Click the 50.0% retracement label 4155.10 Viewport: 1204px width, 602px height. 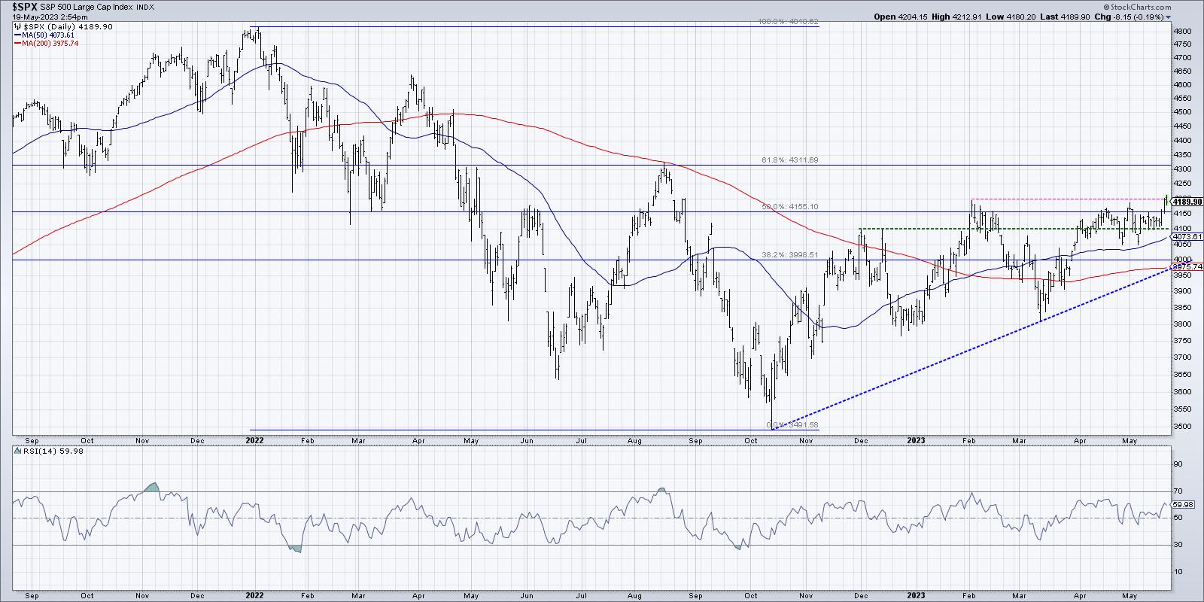pyautogui.click(x=785, y=206)
